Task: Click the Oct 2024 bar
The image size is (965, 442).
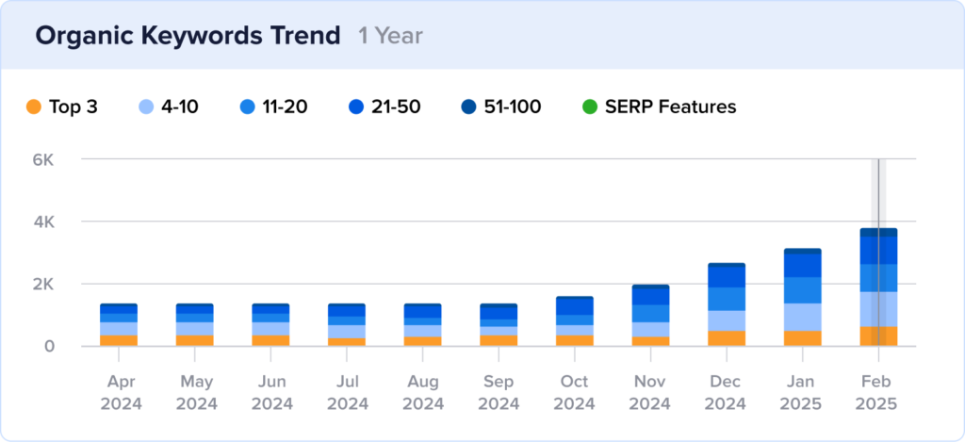Action: pos(575,320)
